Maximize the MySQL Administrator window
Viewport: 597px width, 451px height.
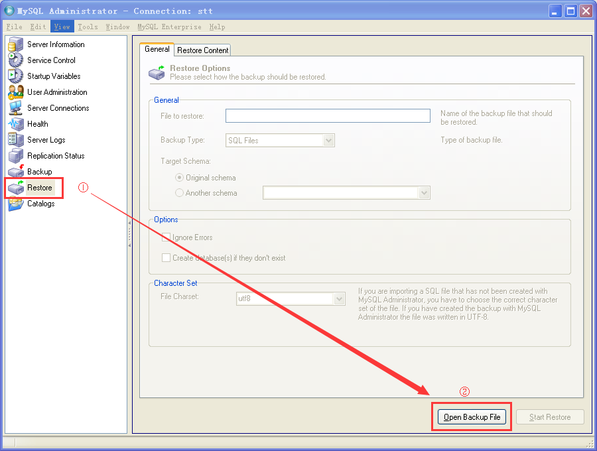coord(570,11)
